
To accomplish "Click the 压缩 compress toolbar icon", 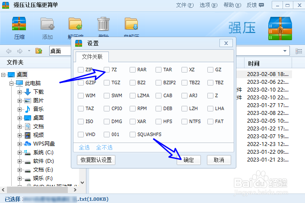I will pos(19,24).
